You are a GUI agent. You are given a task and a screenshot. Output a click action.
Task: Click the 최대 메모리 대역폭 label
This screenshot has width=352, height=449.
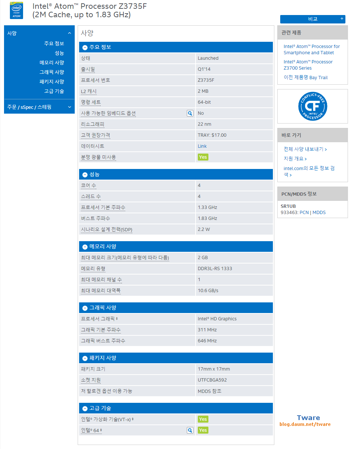point(101,291)
